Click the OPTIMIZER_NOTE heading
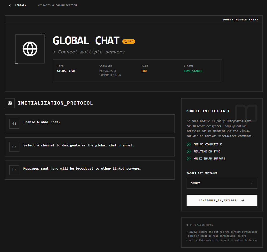The image size is (267, 252). 201,225
